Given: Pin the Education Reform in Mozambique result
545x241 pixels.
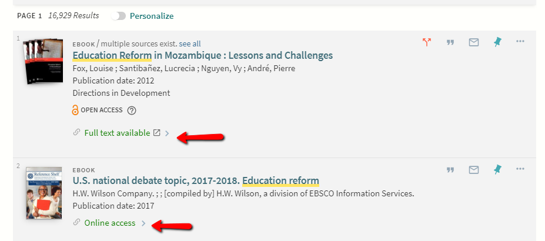Looking at the screenshot, I should (497, 42).
